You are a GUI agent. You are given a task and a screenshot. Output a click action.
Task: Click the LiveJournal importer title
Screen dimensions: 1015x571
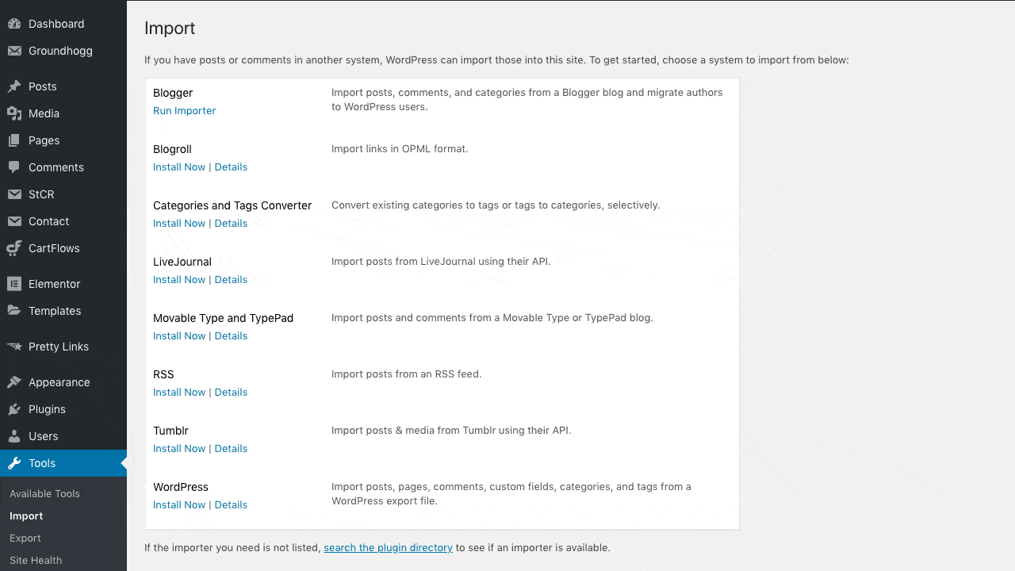click(x=182, y=262)
